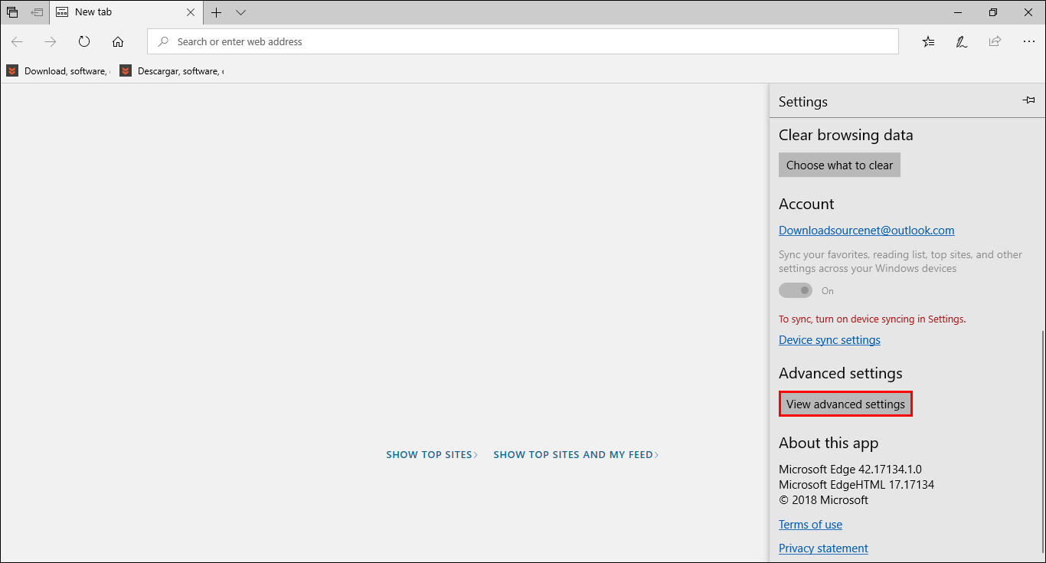The height and width of the screenshot is (563, 1046).
Task: Open Privacy statement link
Action: click(x=823, y=548)
